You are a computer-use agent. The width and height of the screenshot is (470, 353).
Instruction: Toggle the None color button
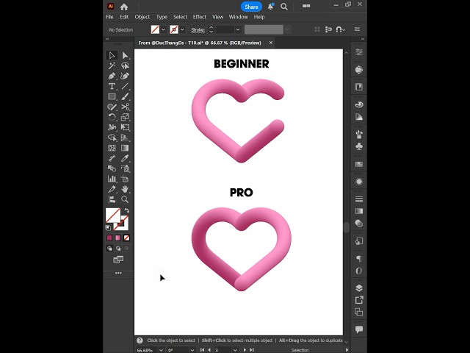click(127, 238)
